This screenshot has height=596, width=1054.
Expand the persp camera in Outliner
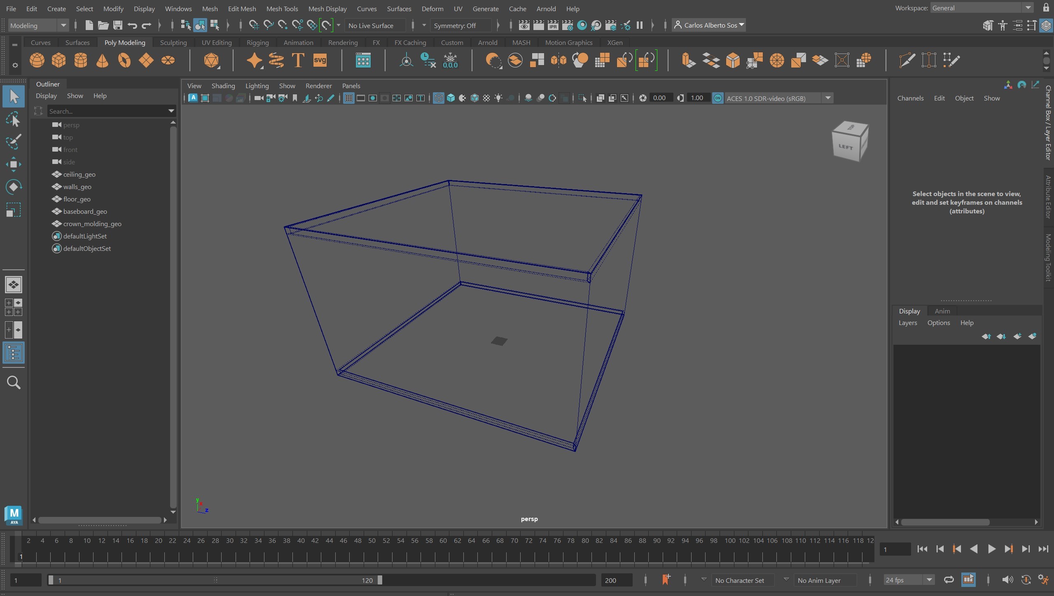pyautogui.click(x=46, y=124)
